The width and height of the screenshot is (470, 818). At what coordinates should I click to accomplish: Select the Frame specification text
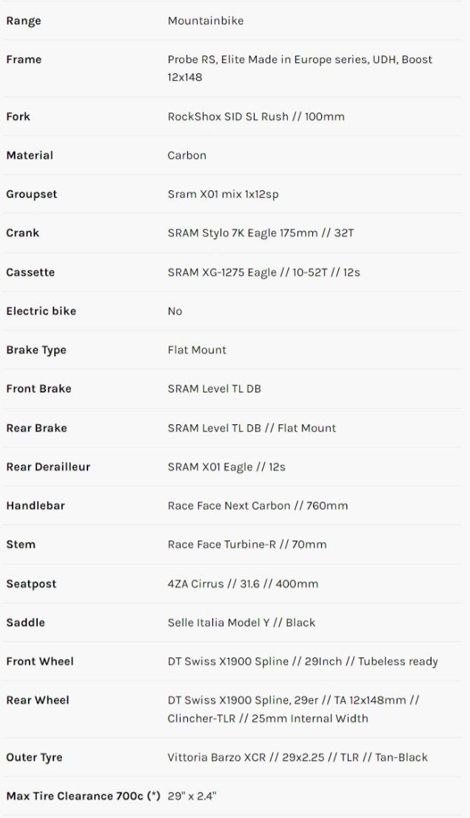tap(300, 68)
